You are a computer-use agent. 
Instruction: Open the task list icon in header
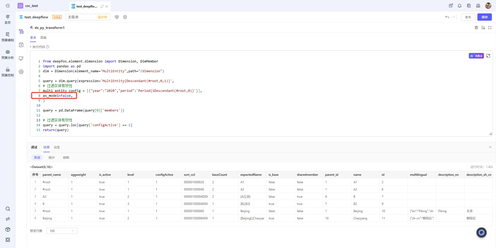(x=451, y=6)
